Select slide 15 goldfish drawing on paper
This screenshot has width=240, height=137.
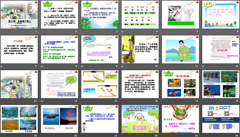pyautogui.click(x=100, y=84)
